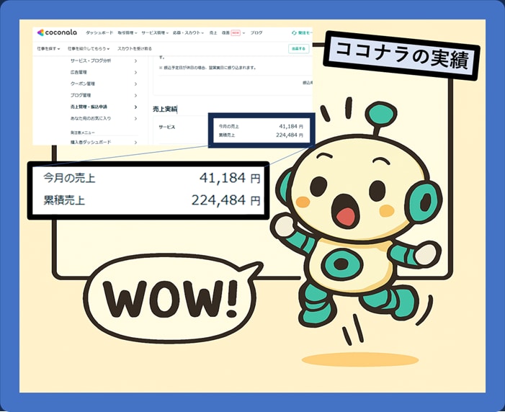Open the ダッシュボード menu item

click(x=99, y=33)
